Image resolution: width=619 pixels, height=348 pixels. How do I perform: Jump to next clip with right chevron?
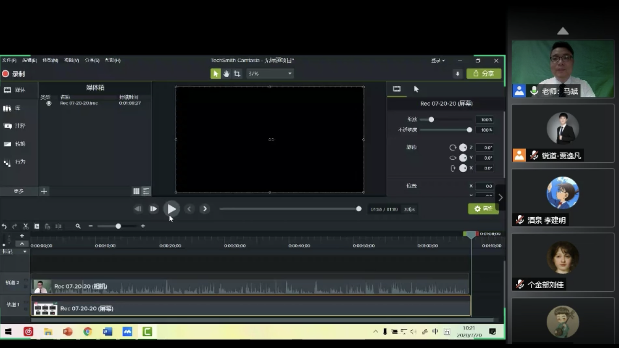pos(205,209)
